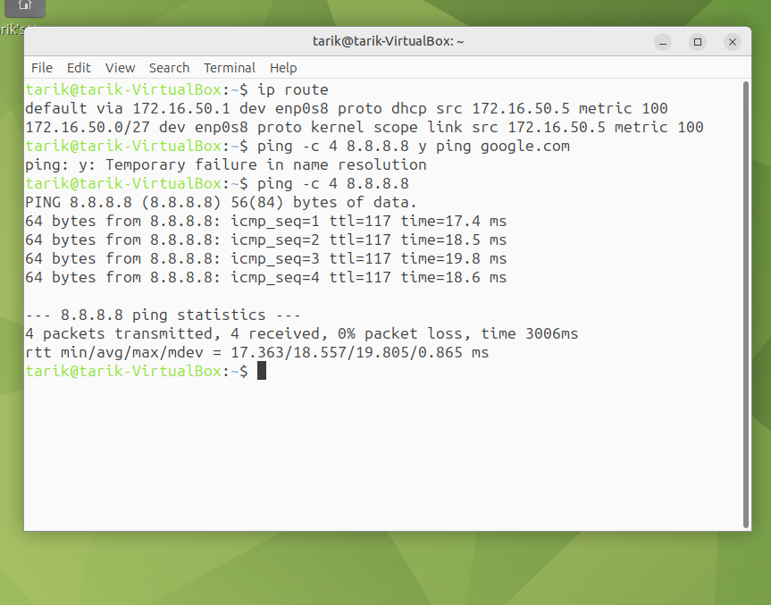Click the 'ip route' command text
This screenshot has width=771, height=605.
pyautogui.click(x=292, y=89)
